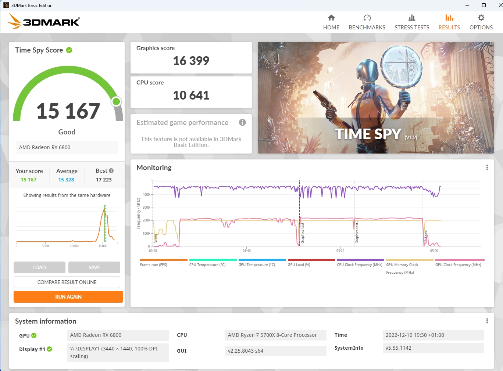This screenshot has width=503, height=371.
Task: Click AMD Ryzen 7 5700X CPU field
Action: pyautogui.click(x=275, y=335)
